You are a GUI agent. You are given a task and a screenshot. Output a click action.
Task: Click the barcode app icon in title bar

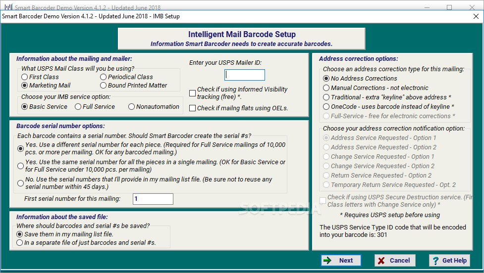(x=8, y=7)
